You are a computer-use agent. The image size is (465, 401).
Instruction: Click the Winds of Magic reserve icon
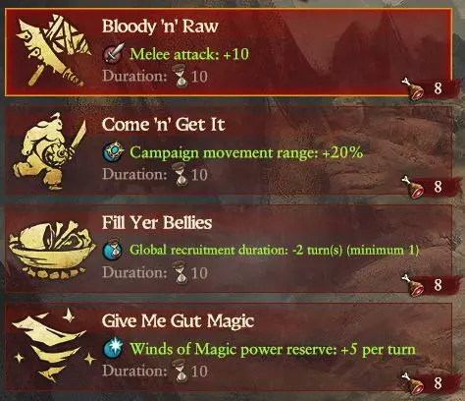pos(113,348)
